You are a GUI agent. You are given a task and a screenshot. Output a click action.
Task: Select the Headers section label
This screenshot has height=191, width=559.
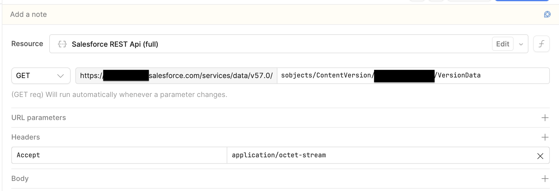pyautogui.click(x=26, y=137)
